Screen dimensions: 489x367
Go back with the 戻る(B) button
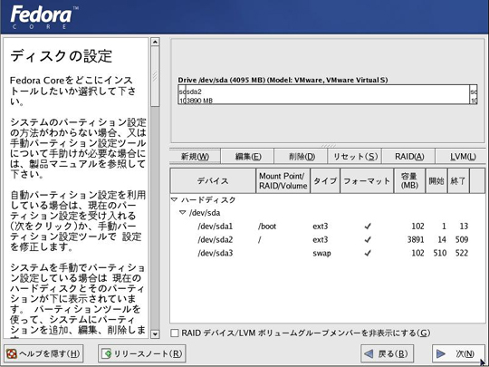(x=387, y=353)
